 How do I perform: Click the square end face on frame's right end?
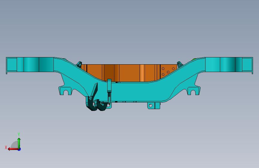click(247, 65)
